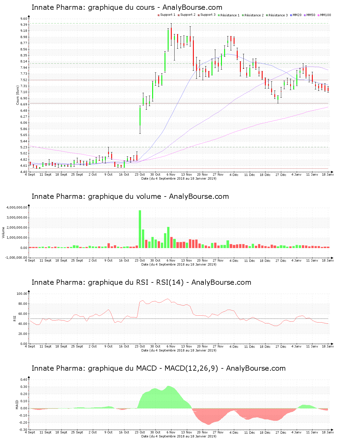Click '20 Nov' date under the MACD chart
Screen dimensions: 344x444
(x=202, y=432)
